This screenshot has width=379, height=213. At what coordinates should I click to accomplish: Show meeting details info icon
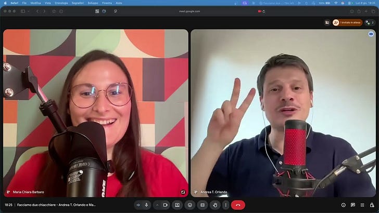coord(344,205)
